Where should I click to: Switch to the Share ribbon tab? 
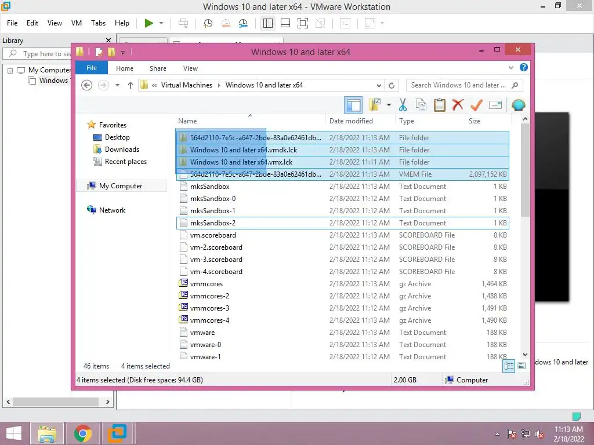pos(158,68)
